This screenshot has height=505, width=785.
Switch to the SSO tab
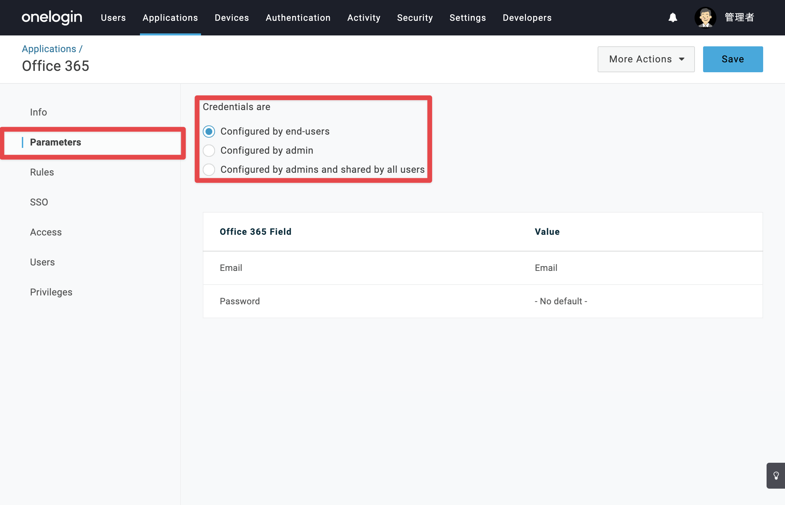click(39, 202)
